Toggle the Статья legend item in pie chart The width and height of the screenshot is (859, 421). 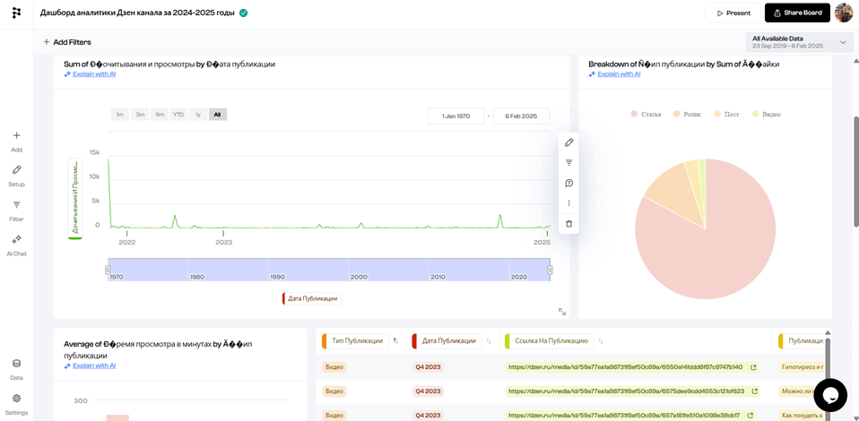(646, 115)
